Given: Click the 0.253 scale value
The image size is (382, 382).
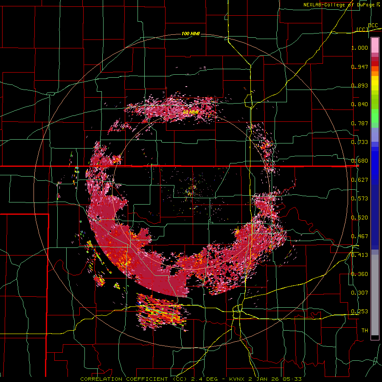Looking at the screenshot, I should [x=360, y=312].
